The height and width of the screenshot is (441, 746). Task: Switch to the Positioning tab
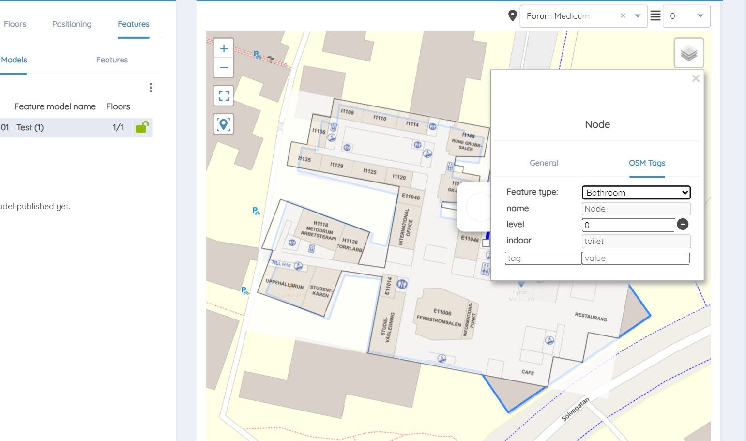point(72,24)
